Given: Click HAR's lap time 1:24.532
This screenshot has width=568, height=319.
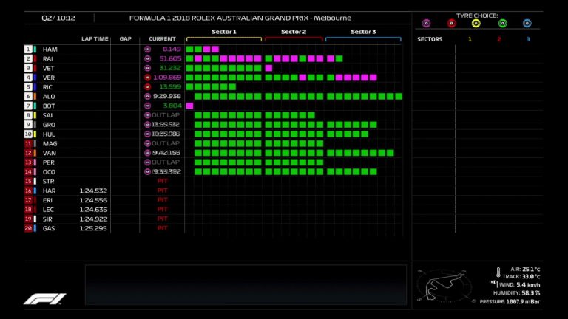Looking at the screenshot, I should pos(93,191).
